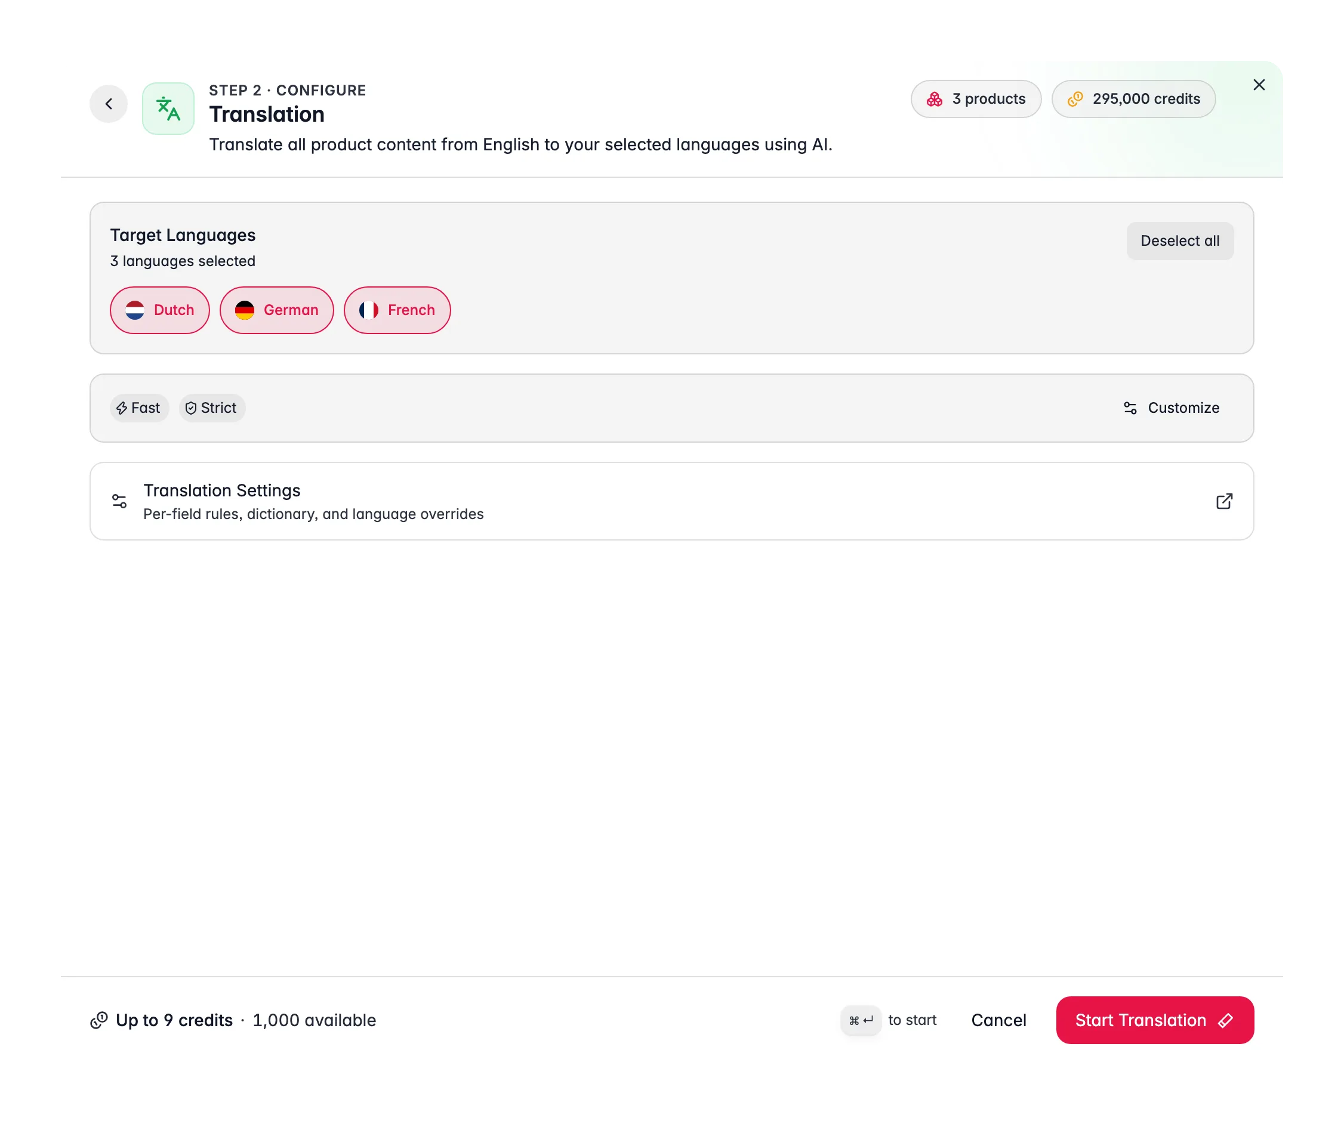
Task: Click '3 languages selected' text
Action: click(183, 261)
